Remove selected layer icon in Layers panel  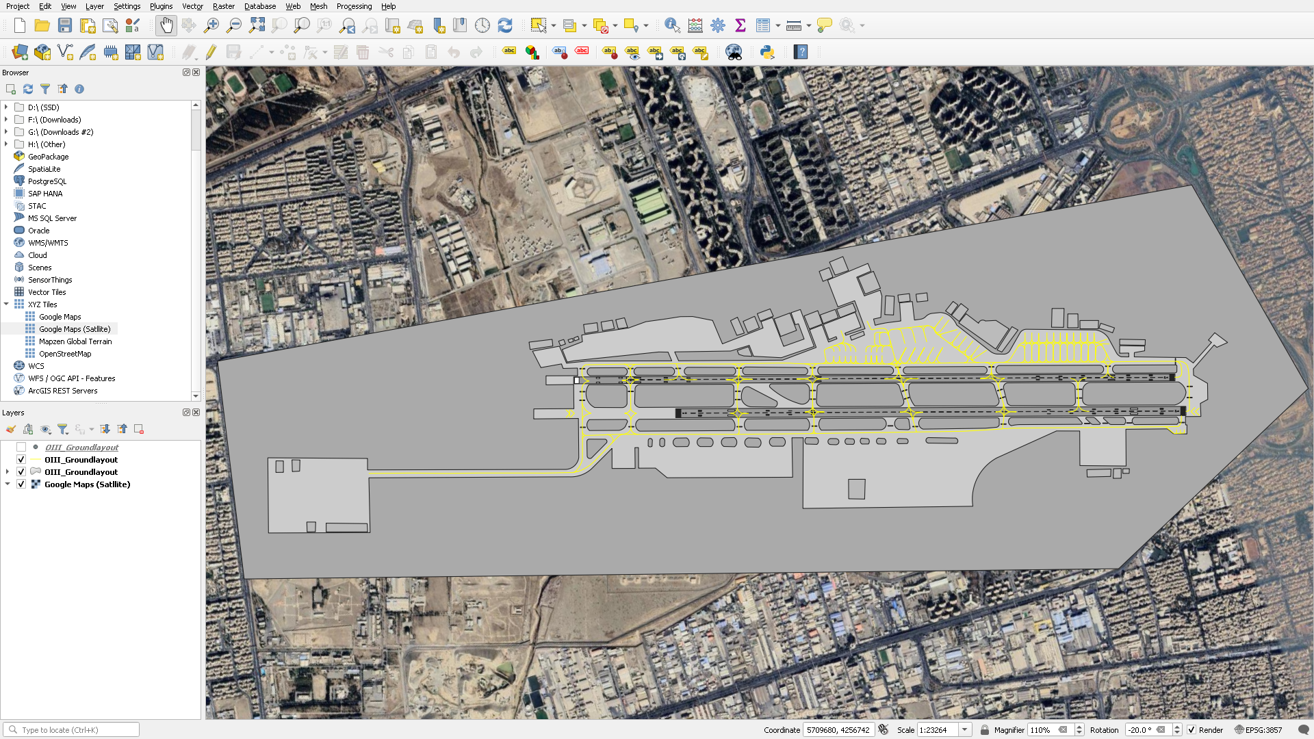pos(139,429)
